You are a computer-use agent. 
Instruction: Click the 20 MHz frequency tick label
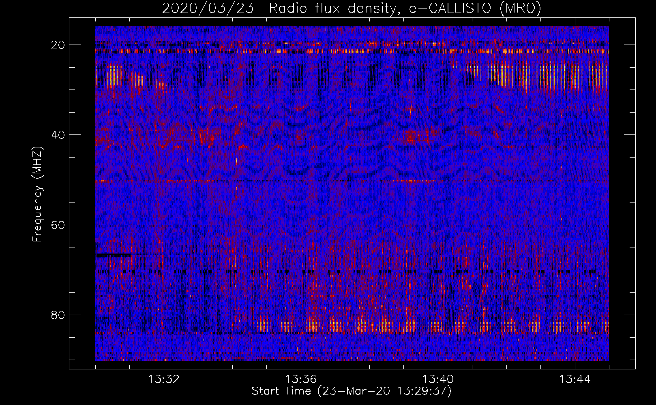[58, 45]
